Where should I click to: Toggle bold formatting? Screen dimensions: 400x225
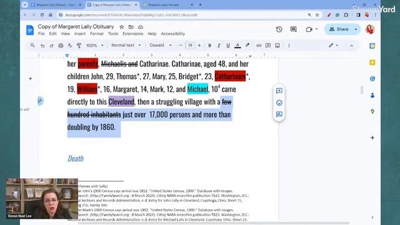tap(209, 46)
